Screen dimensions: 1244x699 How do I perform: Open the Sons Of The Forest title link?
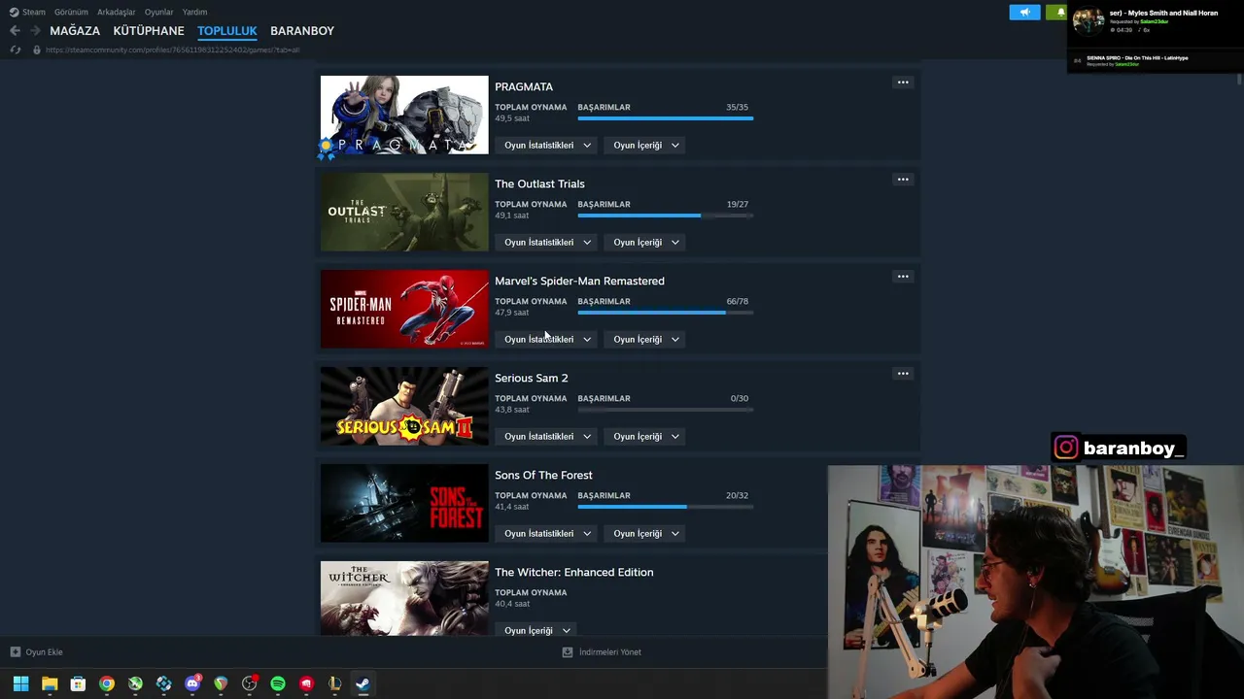[x=543, y=476]
